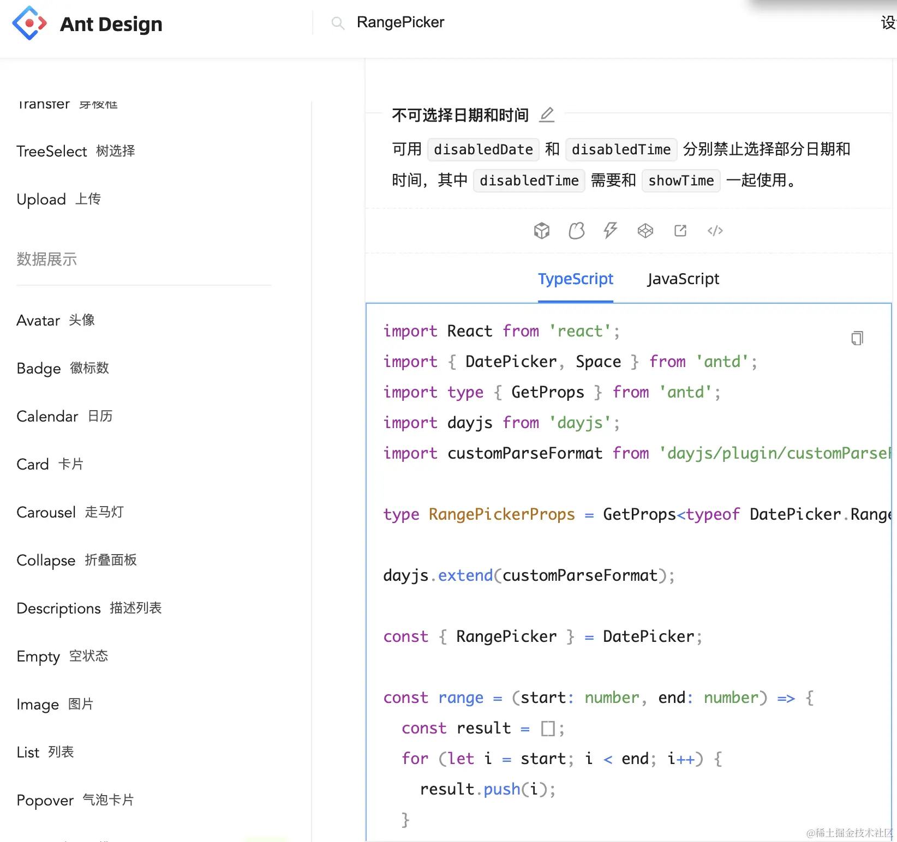Open the Empty 空状态 menu item
The height and width of the screenshot is (842, 897).
[x=62, y=656]
